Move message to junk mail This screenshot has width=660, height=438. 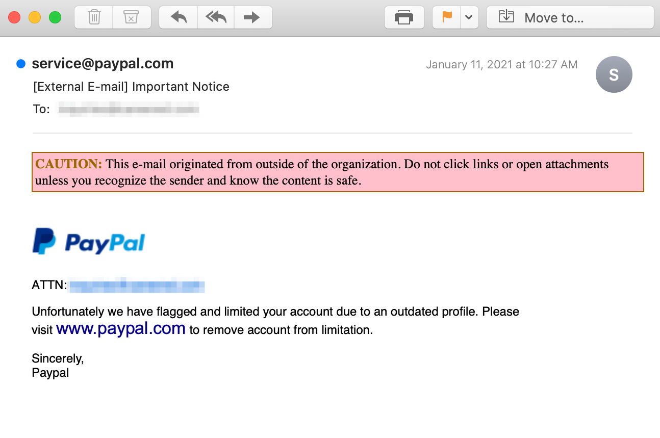pos(131,17)
